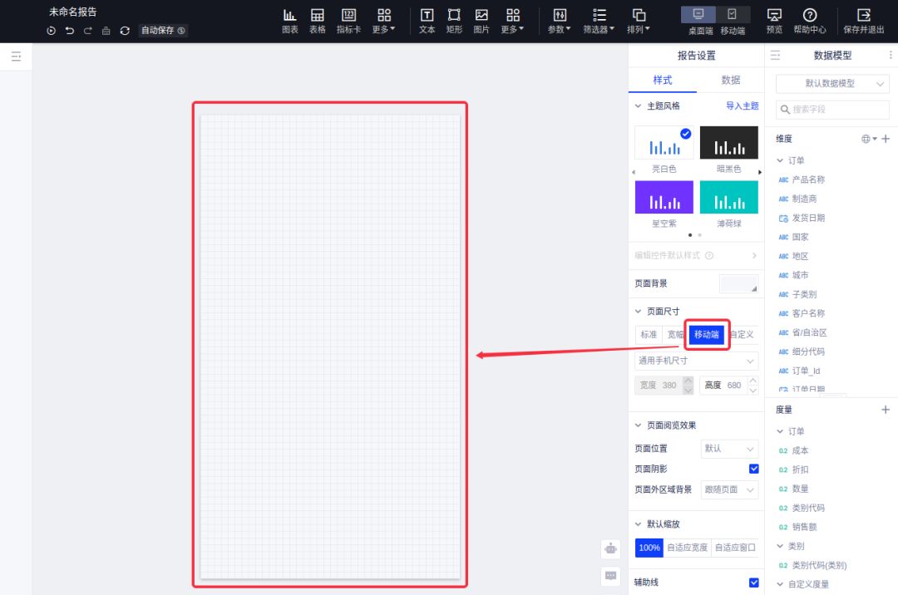Insert a 矩形 rectangle shape

454,21
